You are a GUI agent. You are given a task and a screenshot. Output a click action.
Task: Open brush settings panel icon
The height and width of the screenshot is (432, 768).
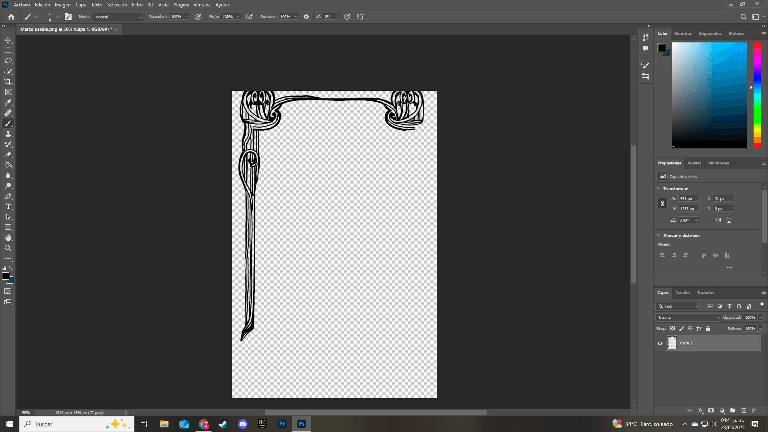point(68,17)
